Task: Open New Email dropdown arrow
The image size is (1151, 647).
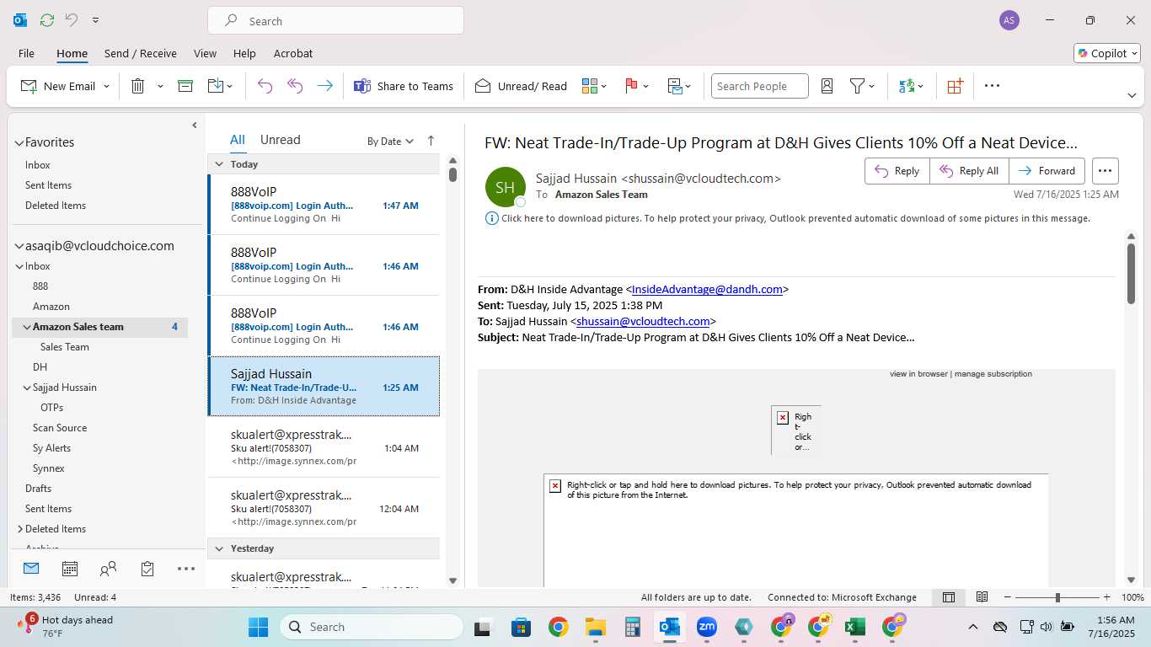Action: (106, 86)
